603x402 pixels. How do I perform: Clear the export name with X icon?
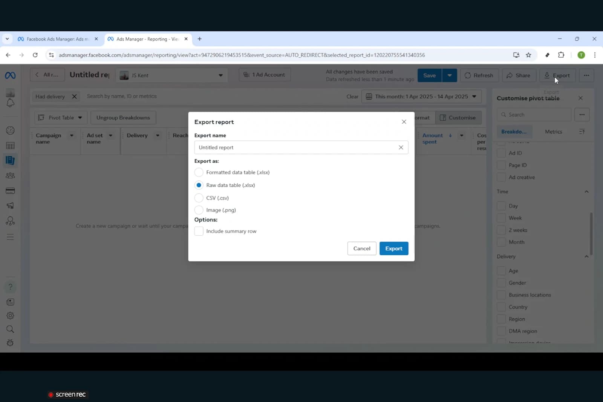[401, 147]
